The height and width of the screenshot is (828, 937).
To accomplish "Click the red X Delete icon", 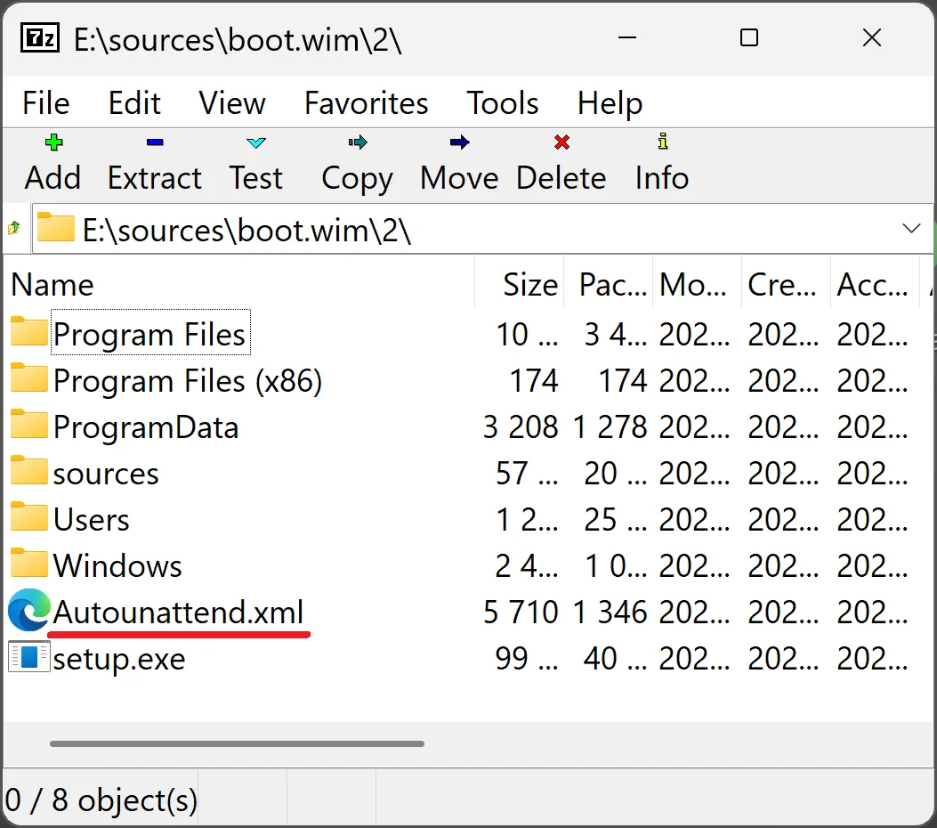I will click(x=561, y=142).
